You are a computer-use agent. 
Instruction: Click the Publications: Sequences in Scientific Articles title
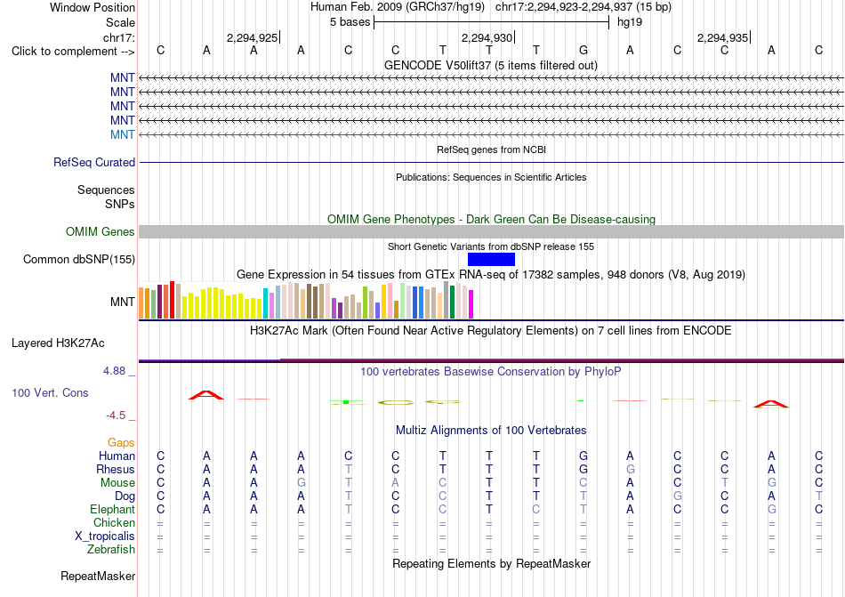491,177
